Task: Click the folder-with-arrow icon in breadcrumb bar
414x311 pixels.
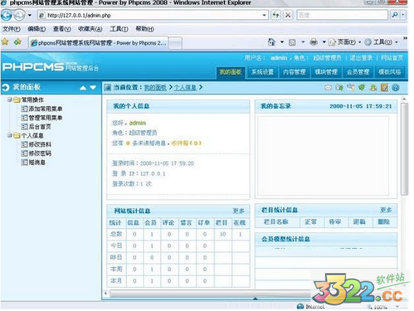Action: point(339,88)
